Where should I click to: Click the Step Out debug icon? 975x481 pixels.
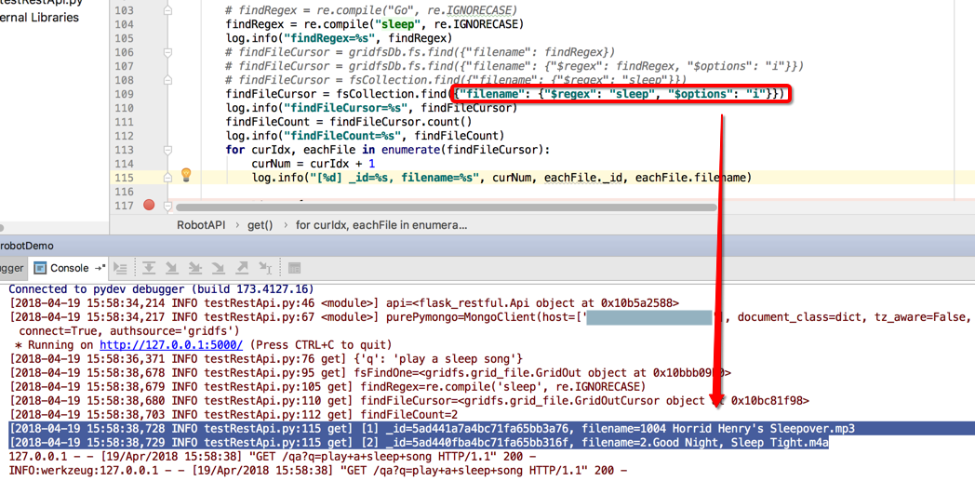(x=241, y=268)
